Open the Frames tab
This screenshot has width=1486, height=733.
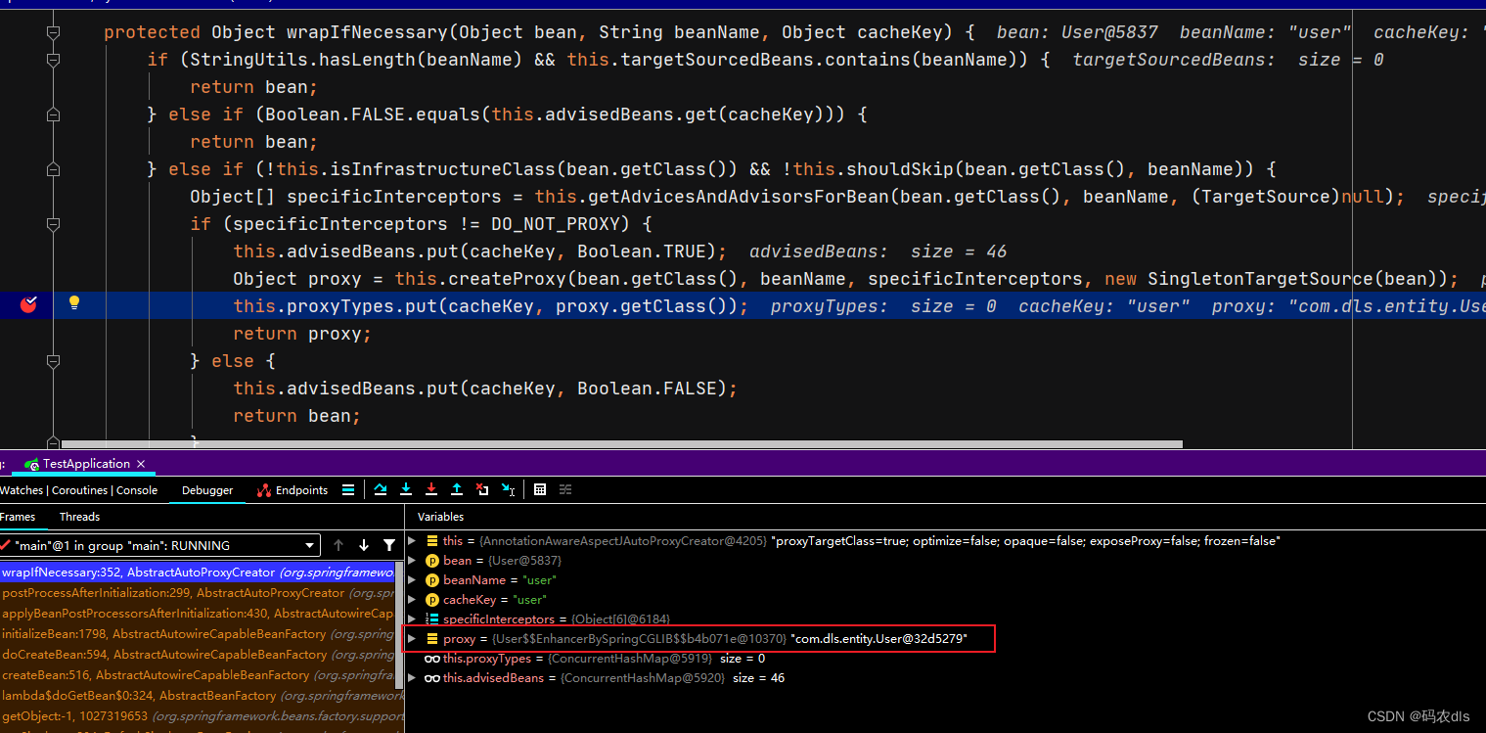click(x=17, y=517)
